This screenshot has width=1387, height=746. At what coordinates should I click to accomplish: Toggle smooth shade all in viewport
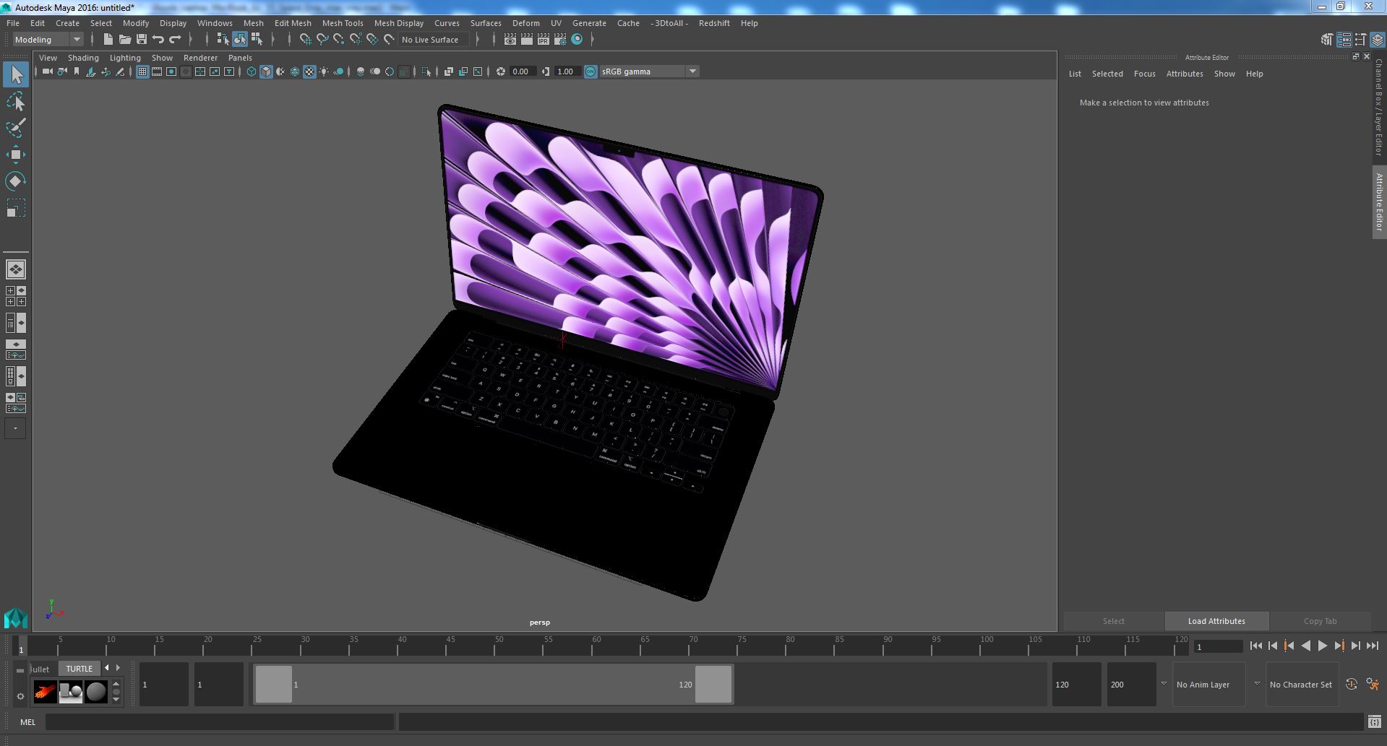(x=266, y=71)
